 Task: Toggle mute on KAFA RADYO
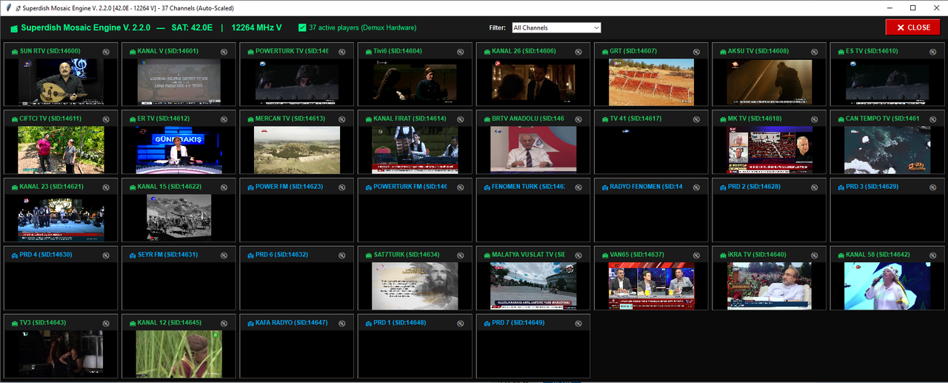coord(342,323)
